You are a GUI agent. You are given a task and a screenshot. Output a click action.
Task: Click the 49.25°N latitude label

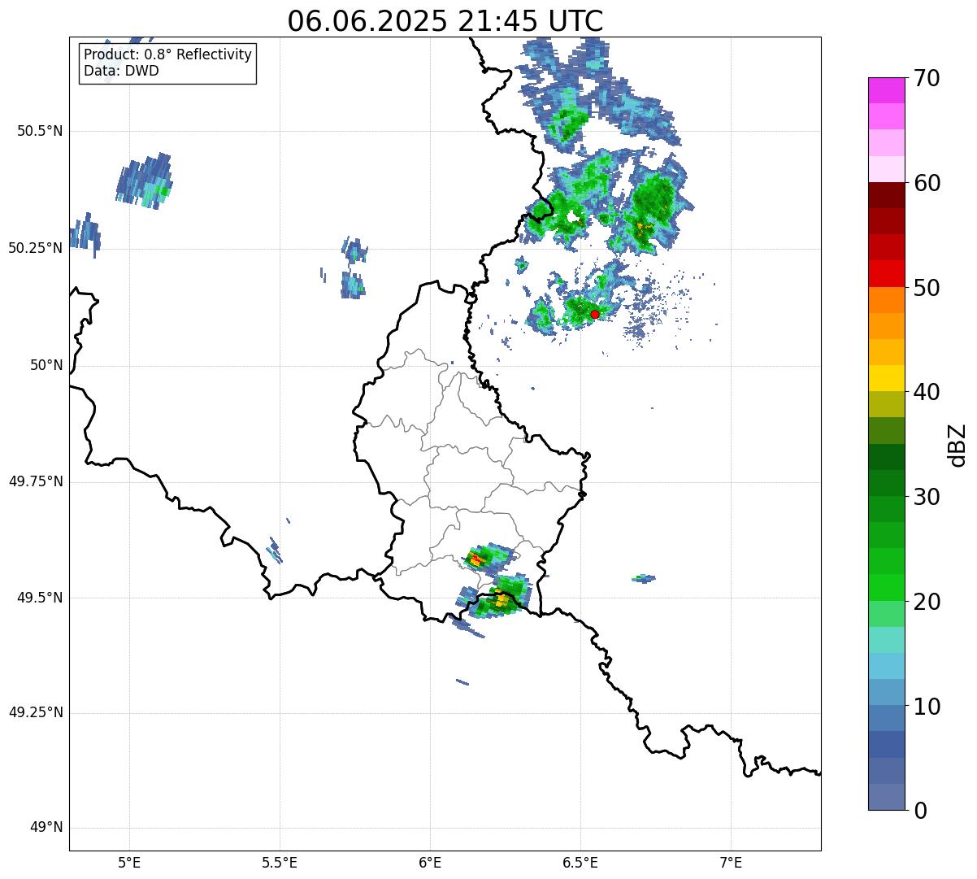point(36,713)
